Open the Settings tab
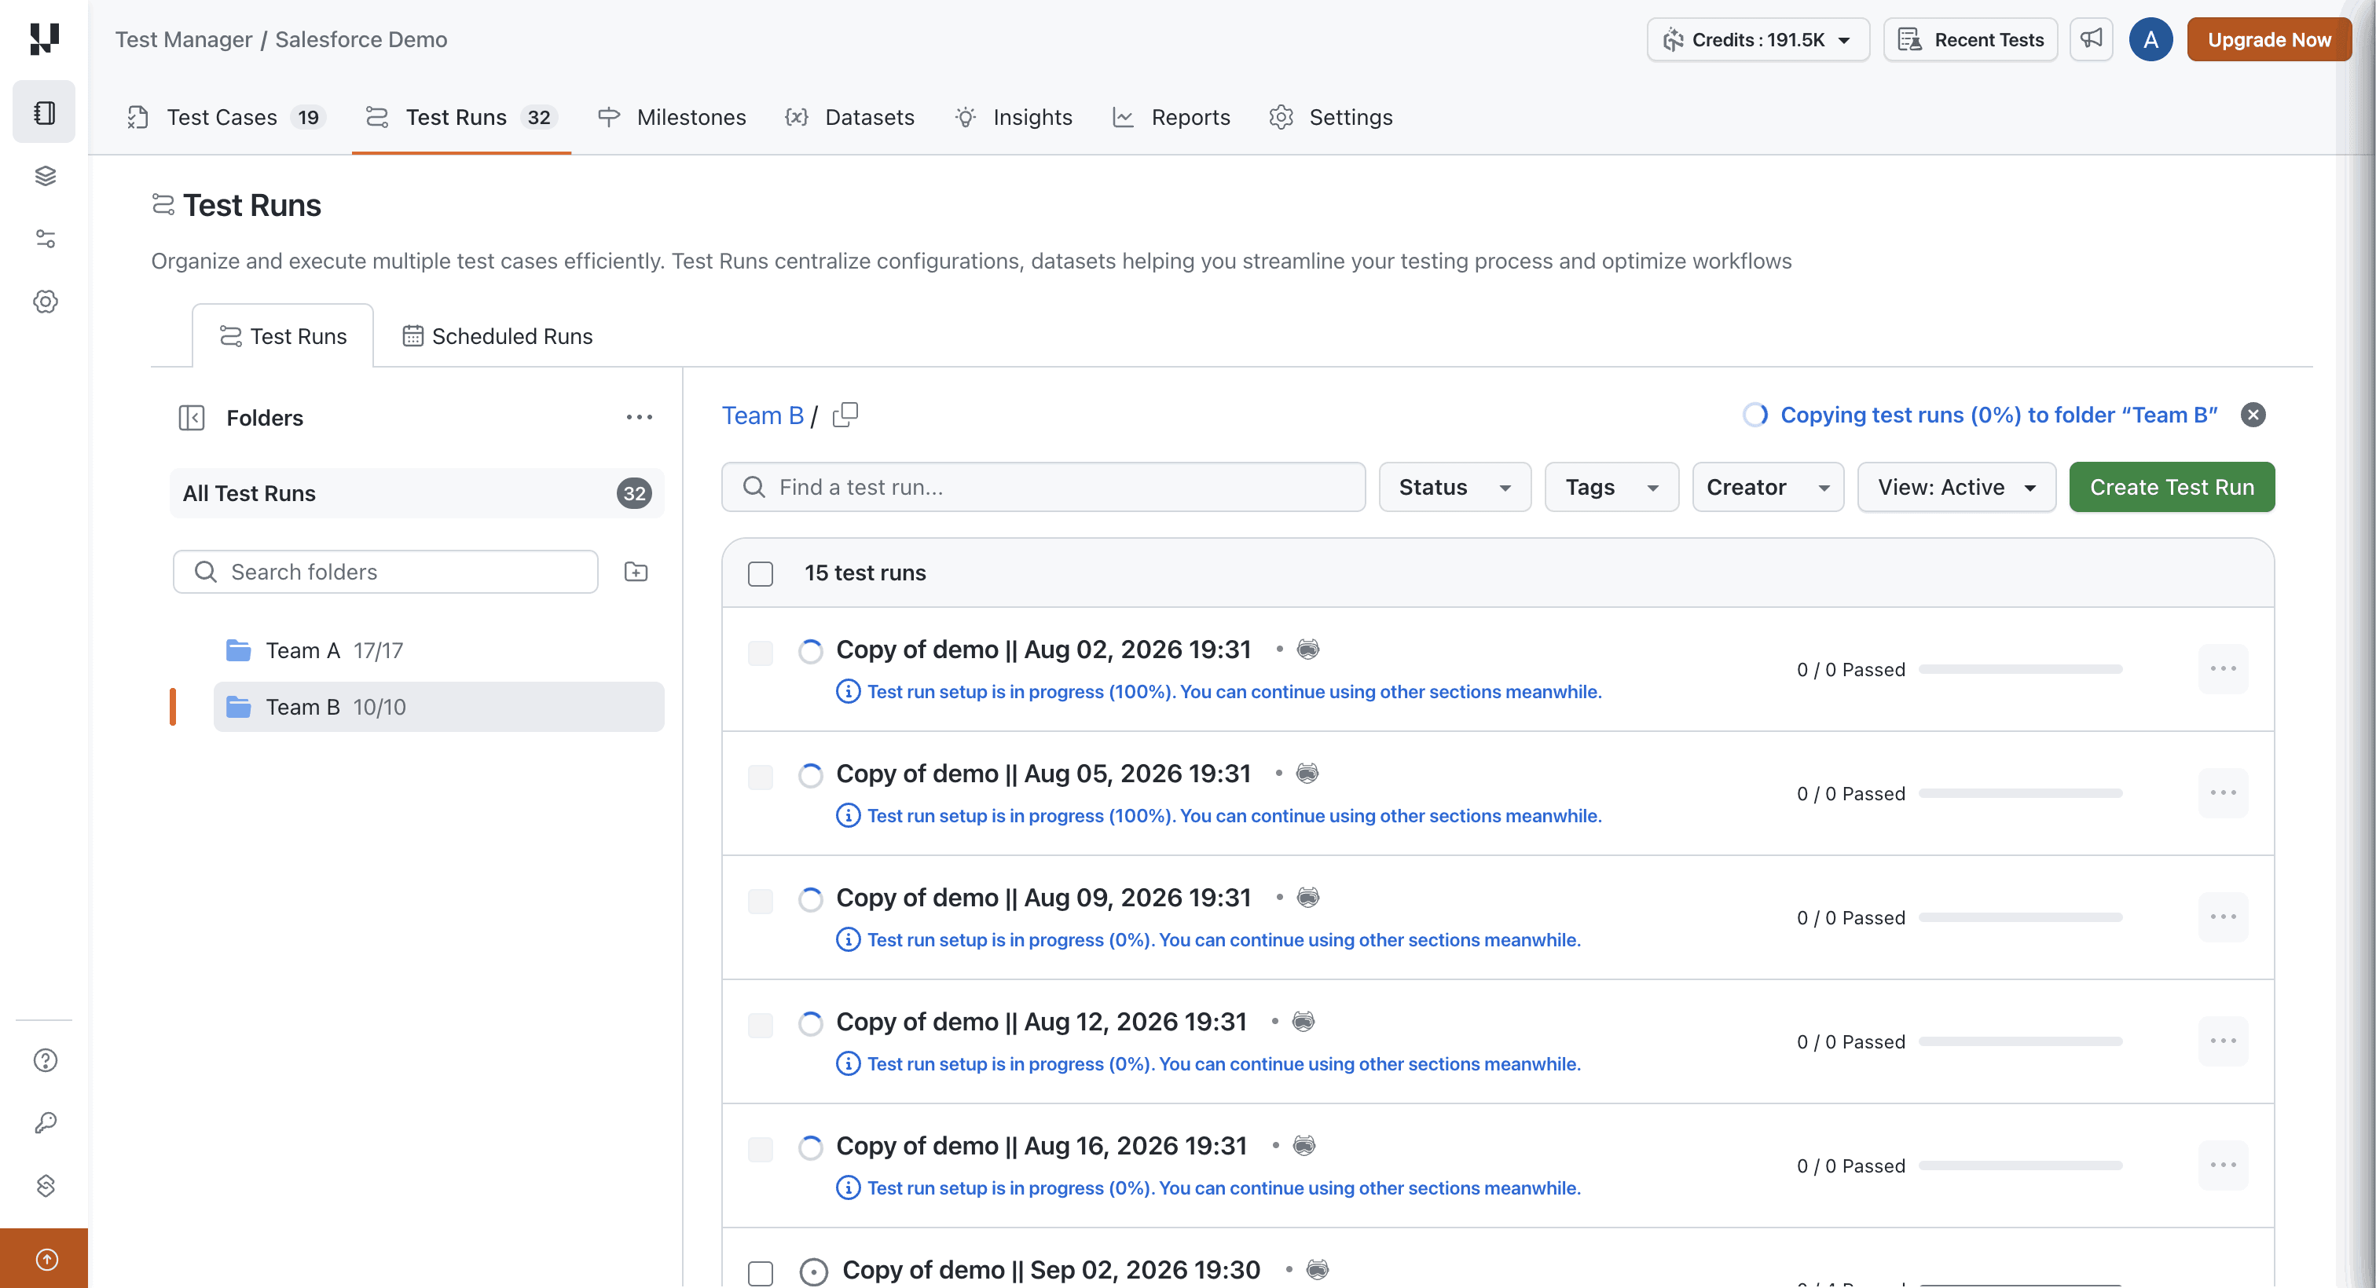 pyautogui.click(x=1331, y=117)
